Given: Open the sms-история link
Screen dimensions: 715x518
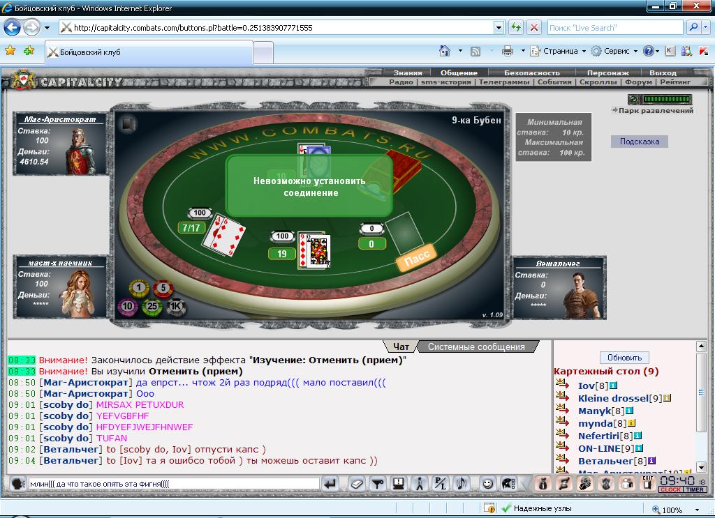Looking at the screenshot, I should [x=445, y=82].
